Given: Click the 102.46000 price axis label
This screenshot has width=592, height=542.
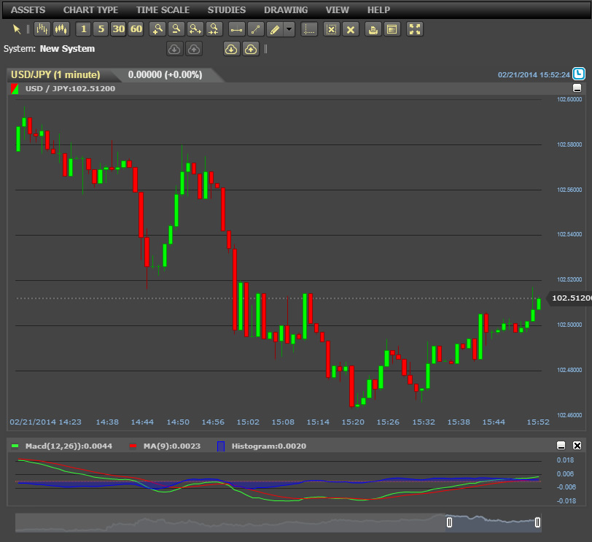Looking at the screenshot, I should [569, 415].
